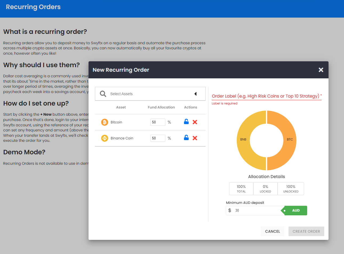Click the 'Demo Mode?' heading
The height and width of the screenshot is (254, 344).
(24, 152)
